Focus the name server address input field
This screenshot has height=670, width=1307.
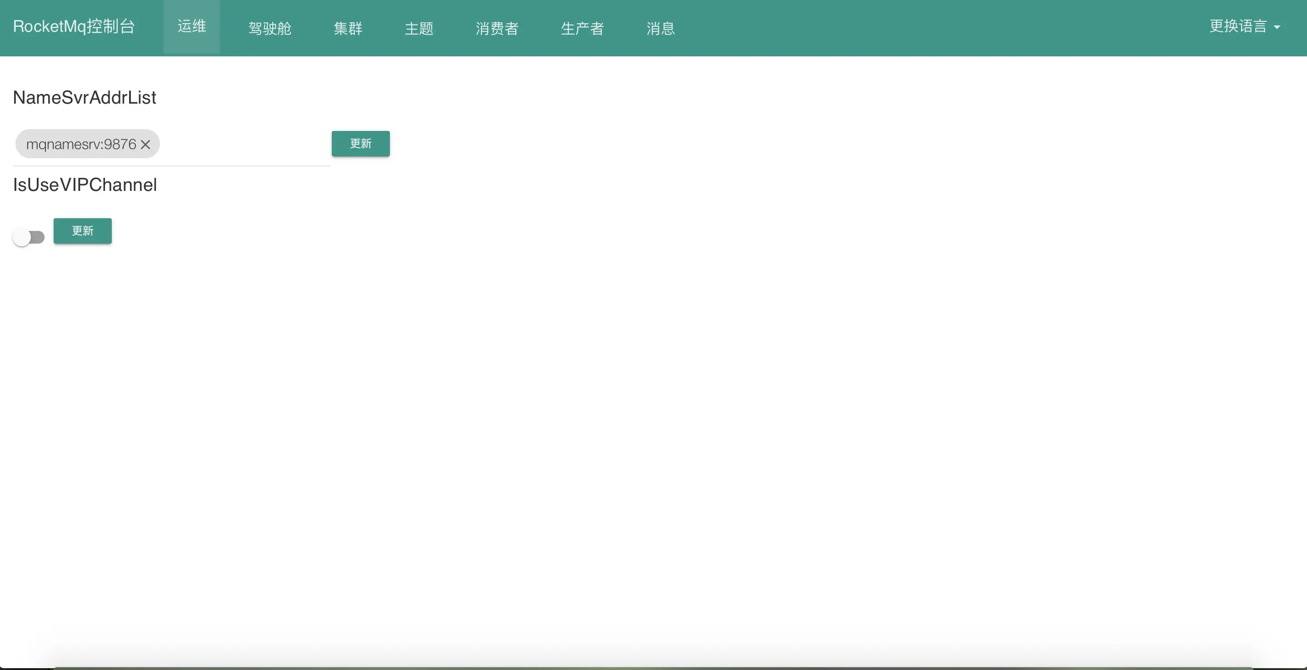244,145
